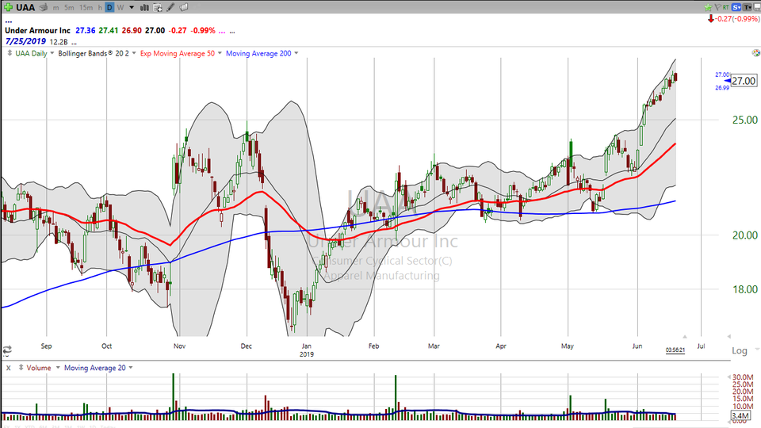Click the UAA Daily pane move handle
The height and width of the screenshot is (428, 761).
pos(10,53)
